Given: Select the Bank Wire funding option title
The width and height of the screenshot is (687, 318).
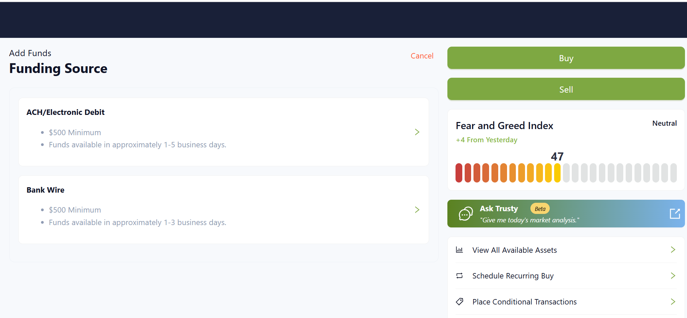Looking at the screenshot, I should point(45,190).
